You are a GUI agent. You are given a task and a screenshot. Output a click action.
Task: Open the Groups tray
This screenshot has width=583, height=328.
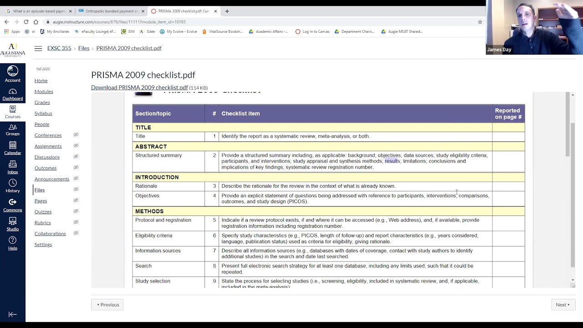point(13,130)
